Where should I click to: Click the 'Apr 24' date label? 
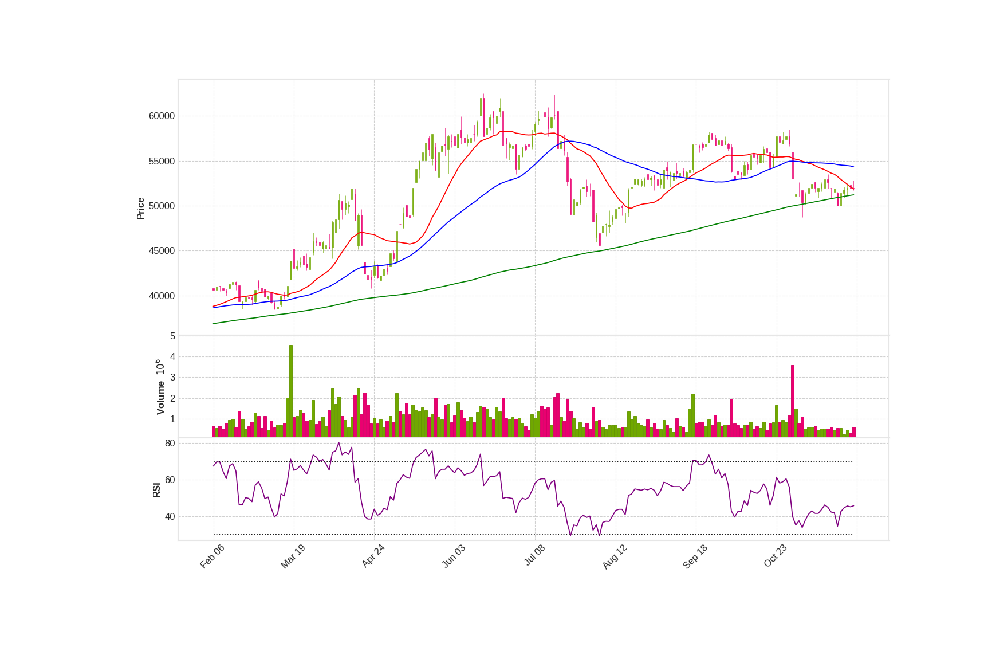(x=373, y=556)
